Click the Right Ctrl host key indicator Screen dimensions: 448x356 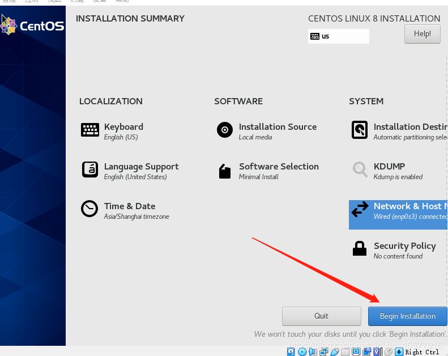[422, 352]
